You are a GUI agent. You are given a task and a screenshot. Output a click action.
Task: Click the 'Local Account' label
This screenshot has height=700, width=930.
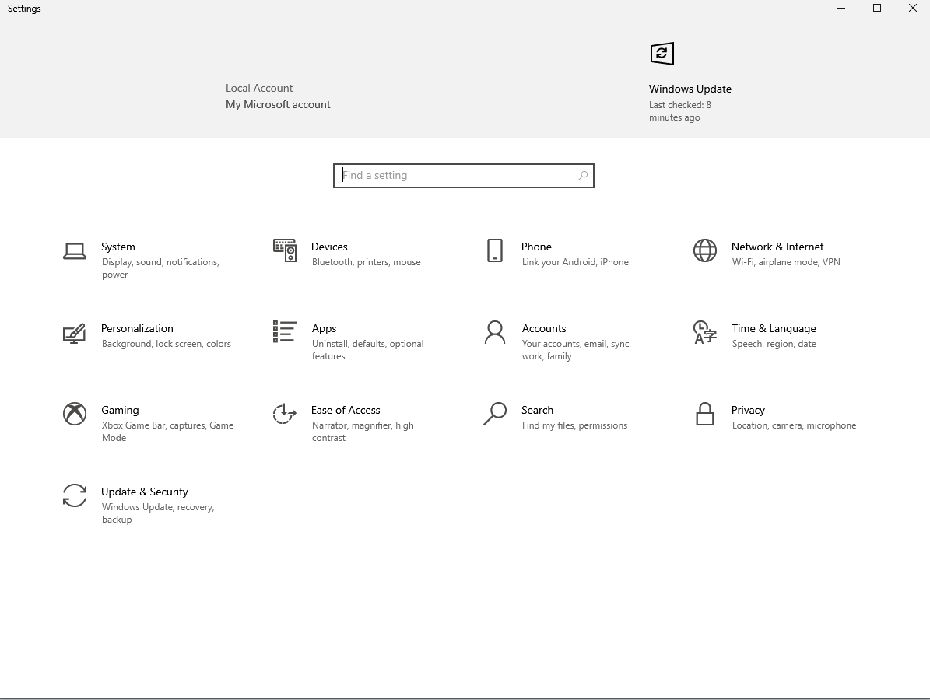pos(258,88)
